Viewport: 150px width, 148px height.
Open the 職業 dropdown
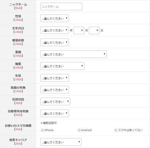[x=62, y=66]
